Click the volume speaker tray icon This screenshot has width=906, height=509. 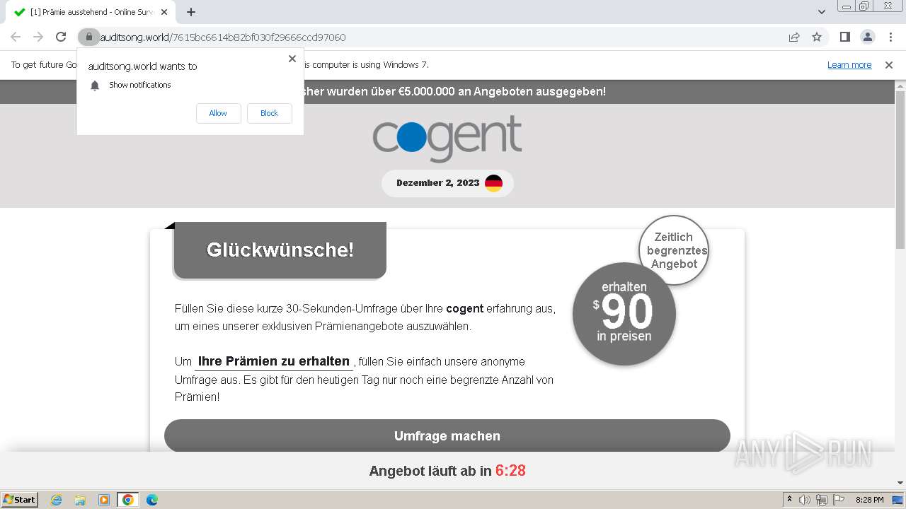pyautogui.click(x=805, y=500)
